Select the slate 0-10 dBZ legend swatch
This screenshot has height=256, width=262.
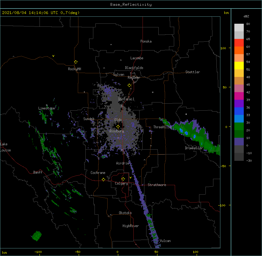coord(239,142)
